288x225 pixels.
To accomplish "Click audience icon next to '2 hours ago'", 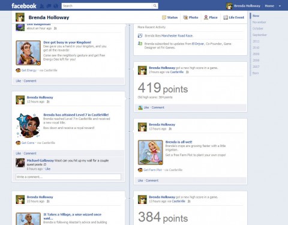I will (x=187, y=72).
